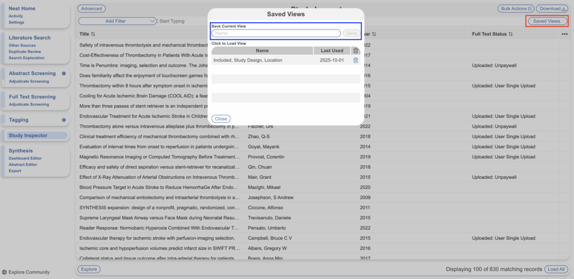The width and height of the screenshot is (574, 279).
Task: Click the Name field for saving view
Action: click(x=276, y=34)
